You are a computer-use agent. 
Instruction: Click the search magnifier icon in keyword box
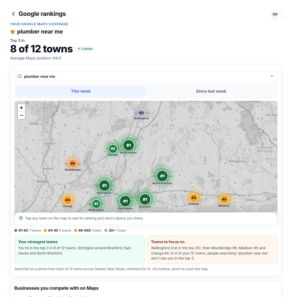pyautogui.click(x=20, y=76)
